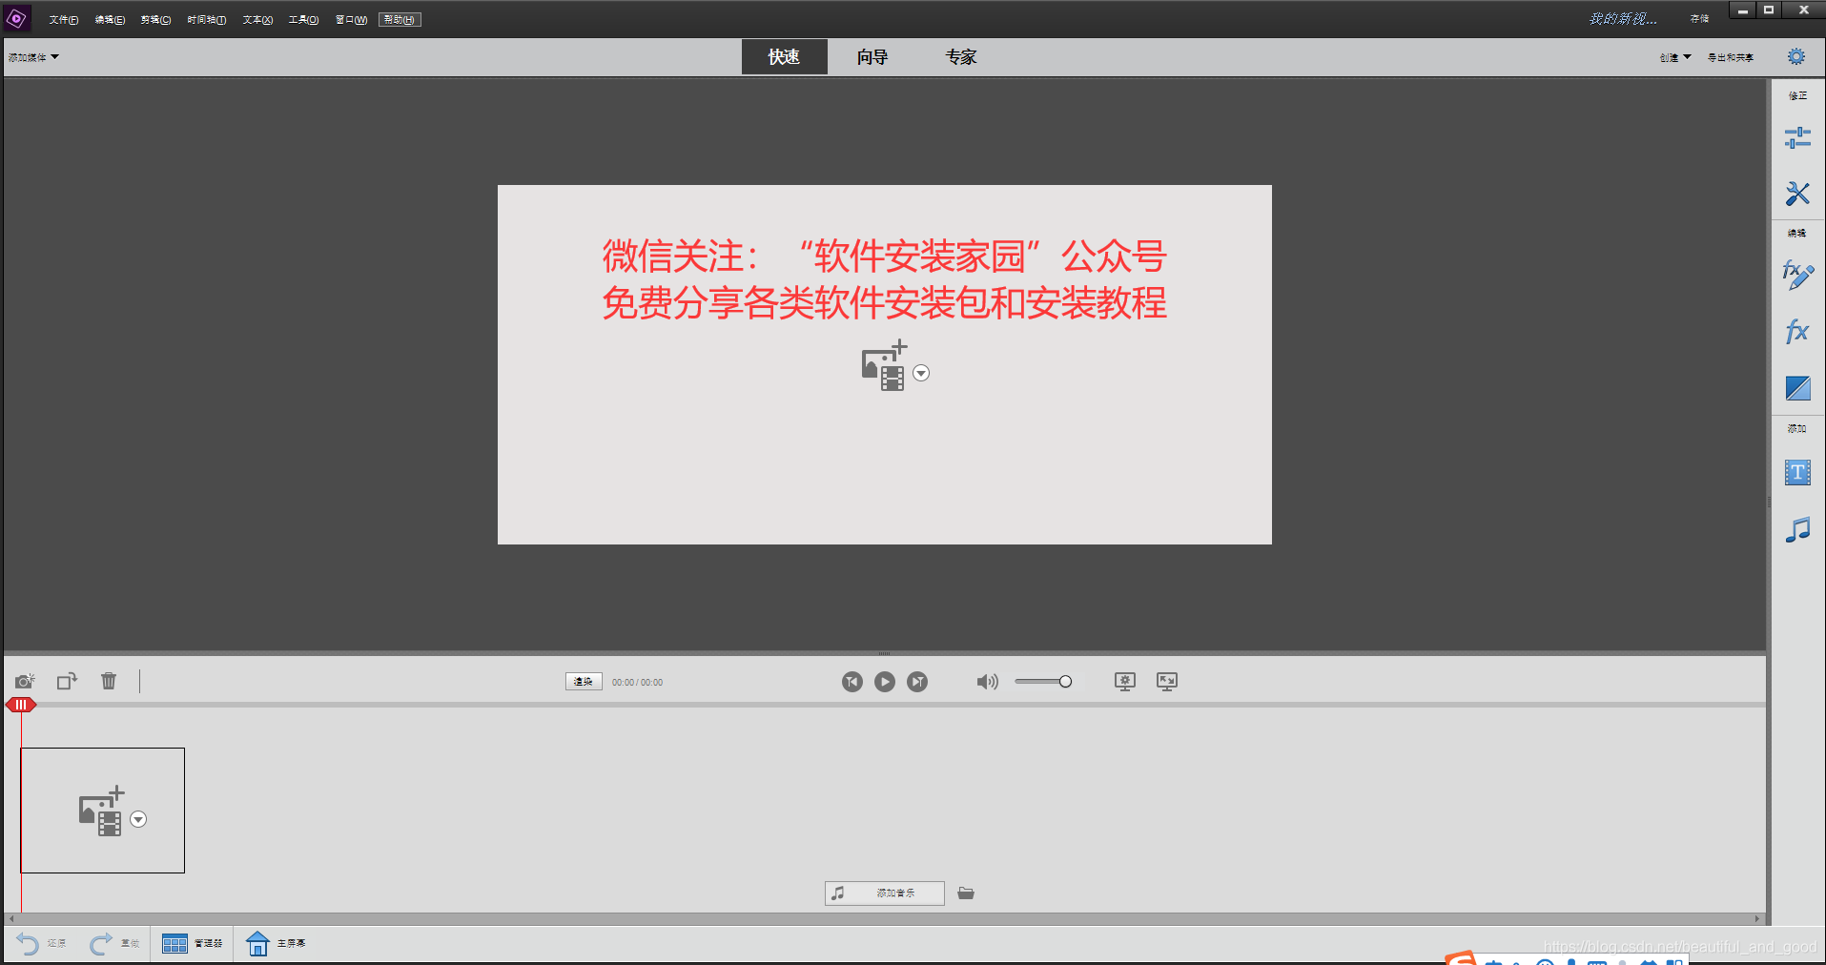Expand the timeline placeholder add media arrow

pos(138,819)
